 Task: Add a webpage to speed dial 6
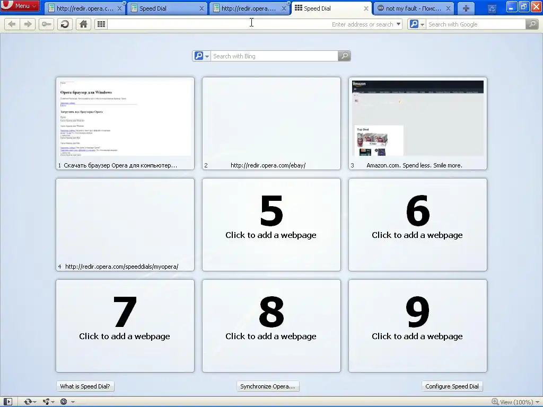[418, 225]
